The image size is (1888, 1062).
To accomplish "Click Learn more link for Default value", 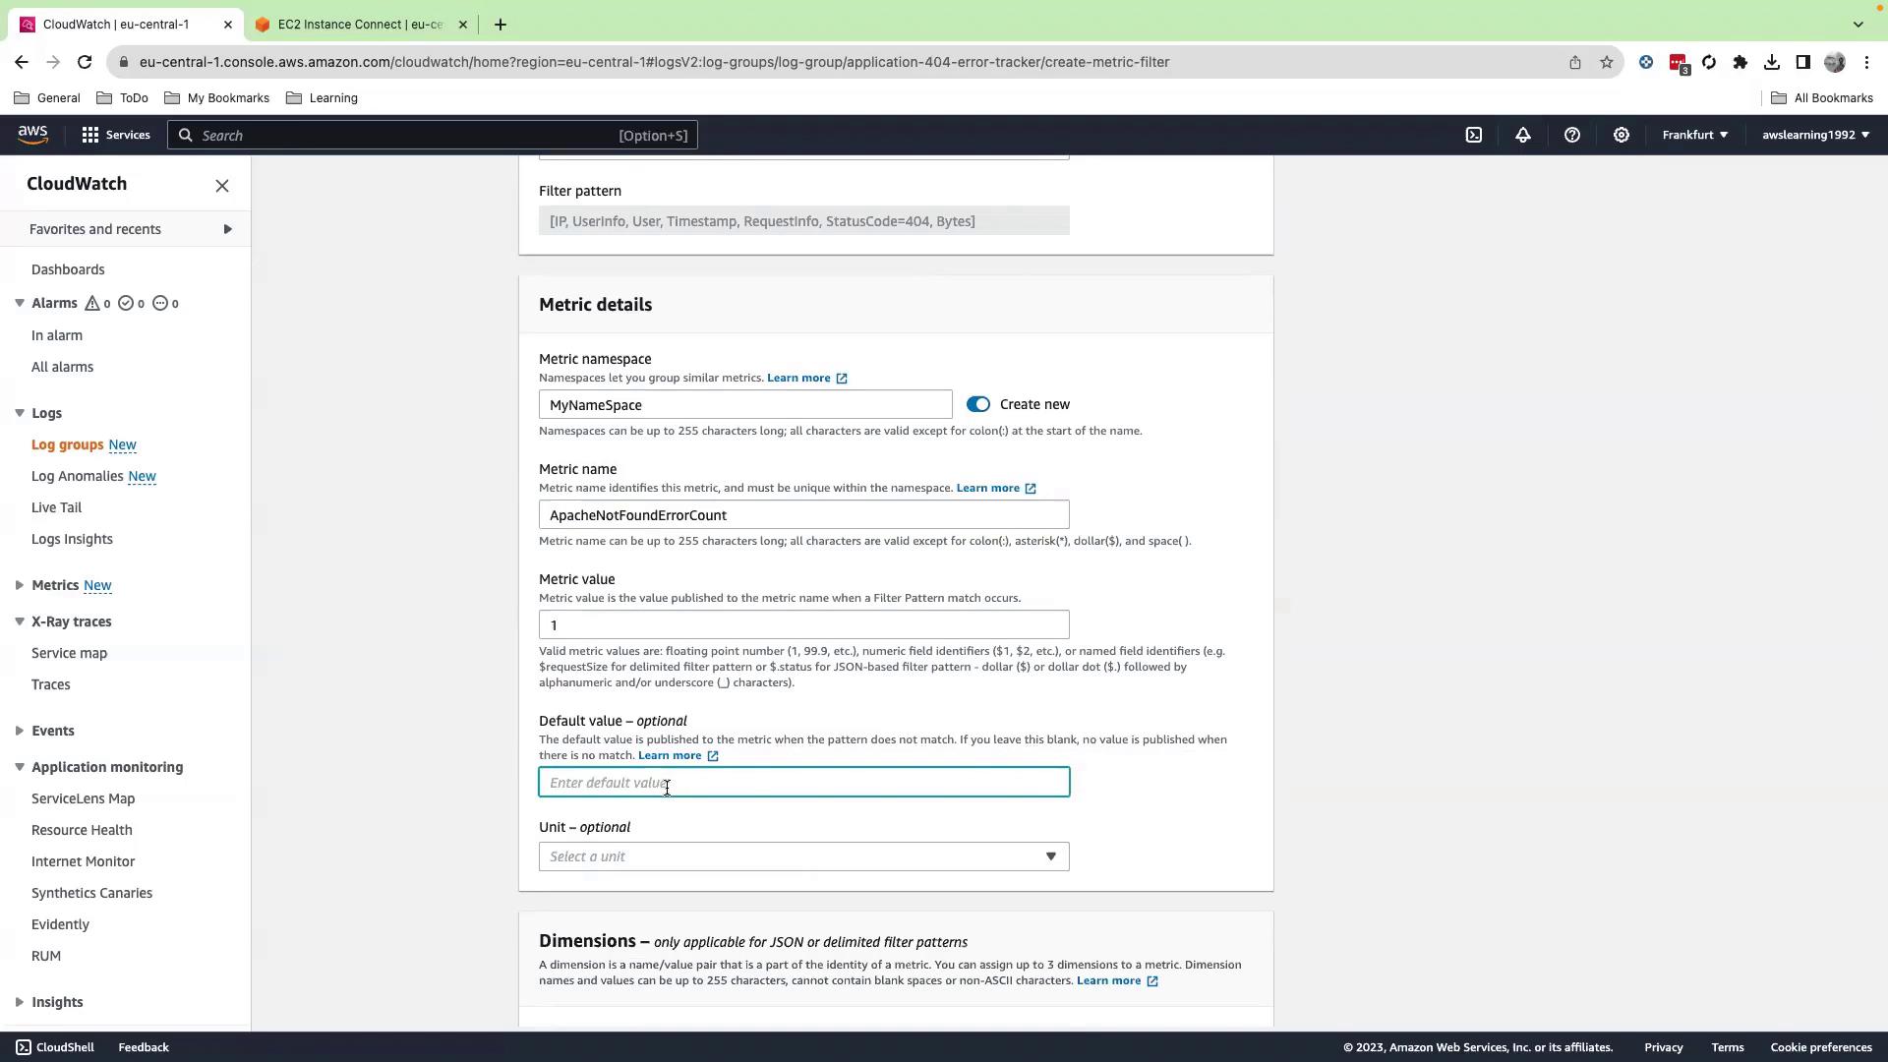I will (x=678, y=755).
